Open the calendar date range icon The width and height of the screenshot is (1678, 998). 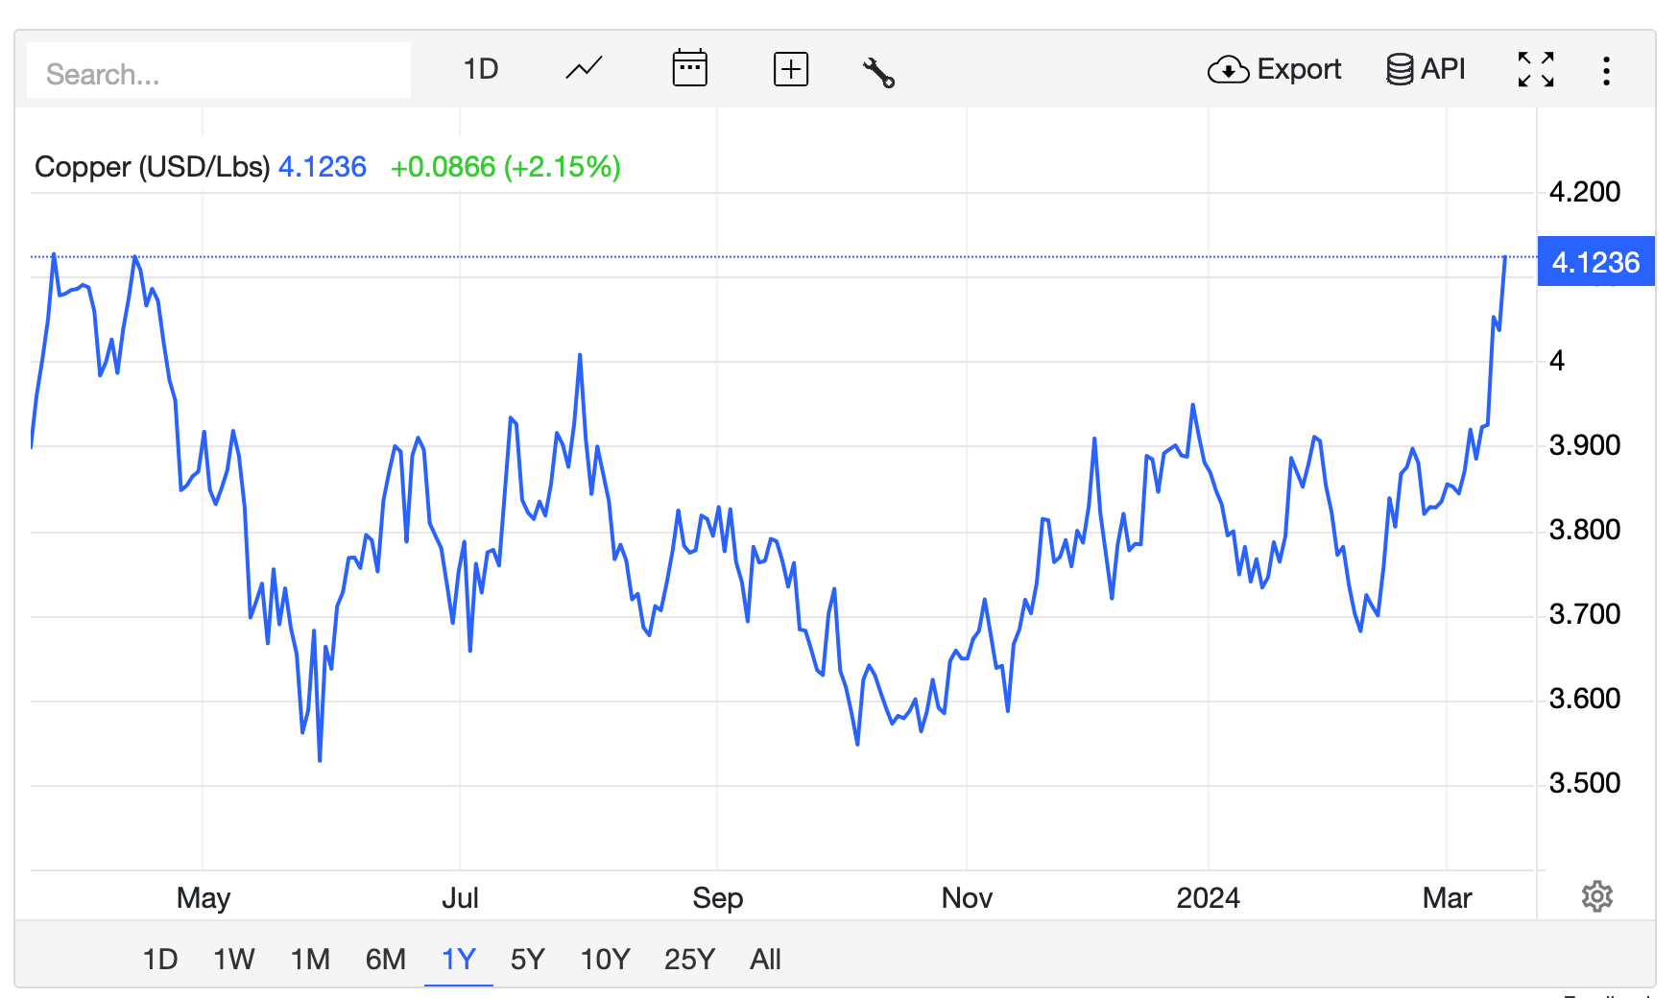[x=689, y=69]
